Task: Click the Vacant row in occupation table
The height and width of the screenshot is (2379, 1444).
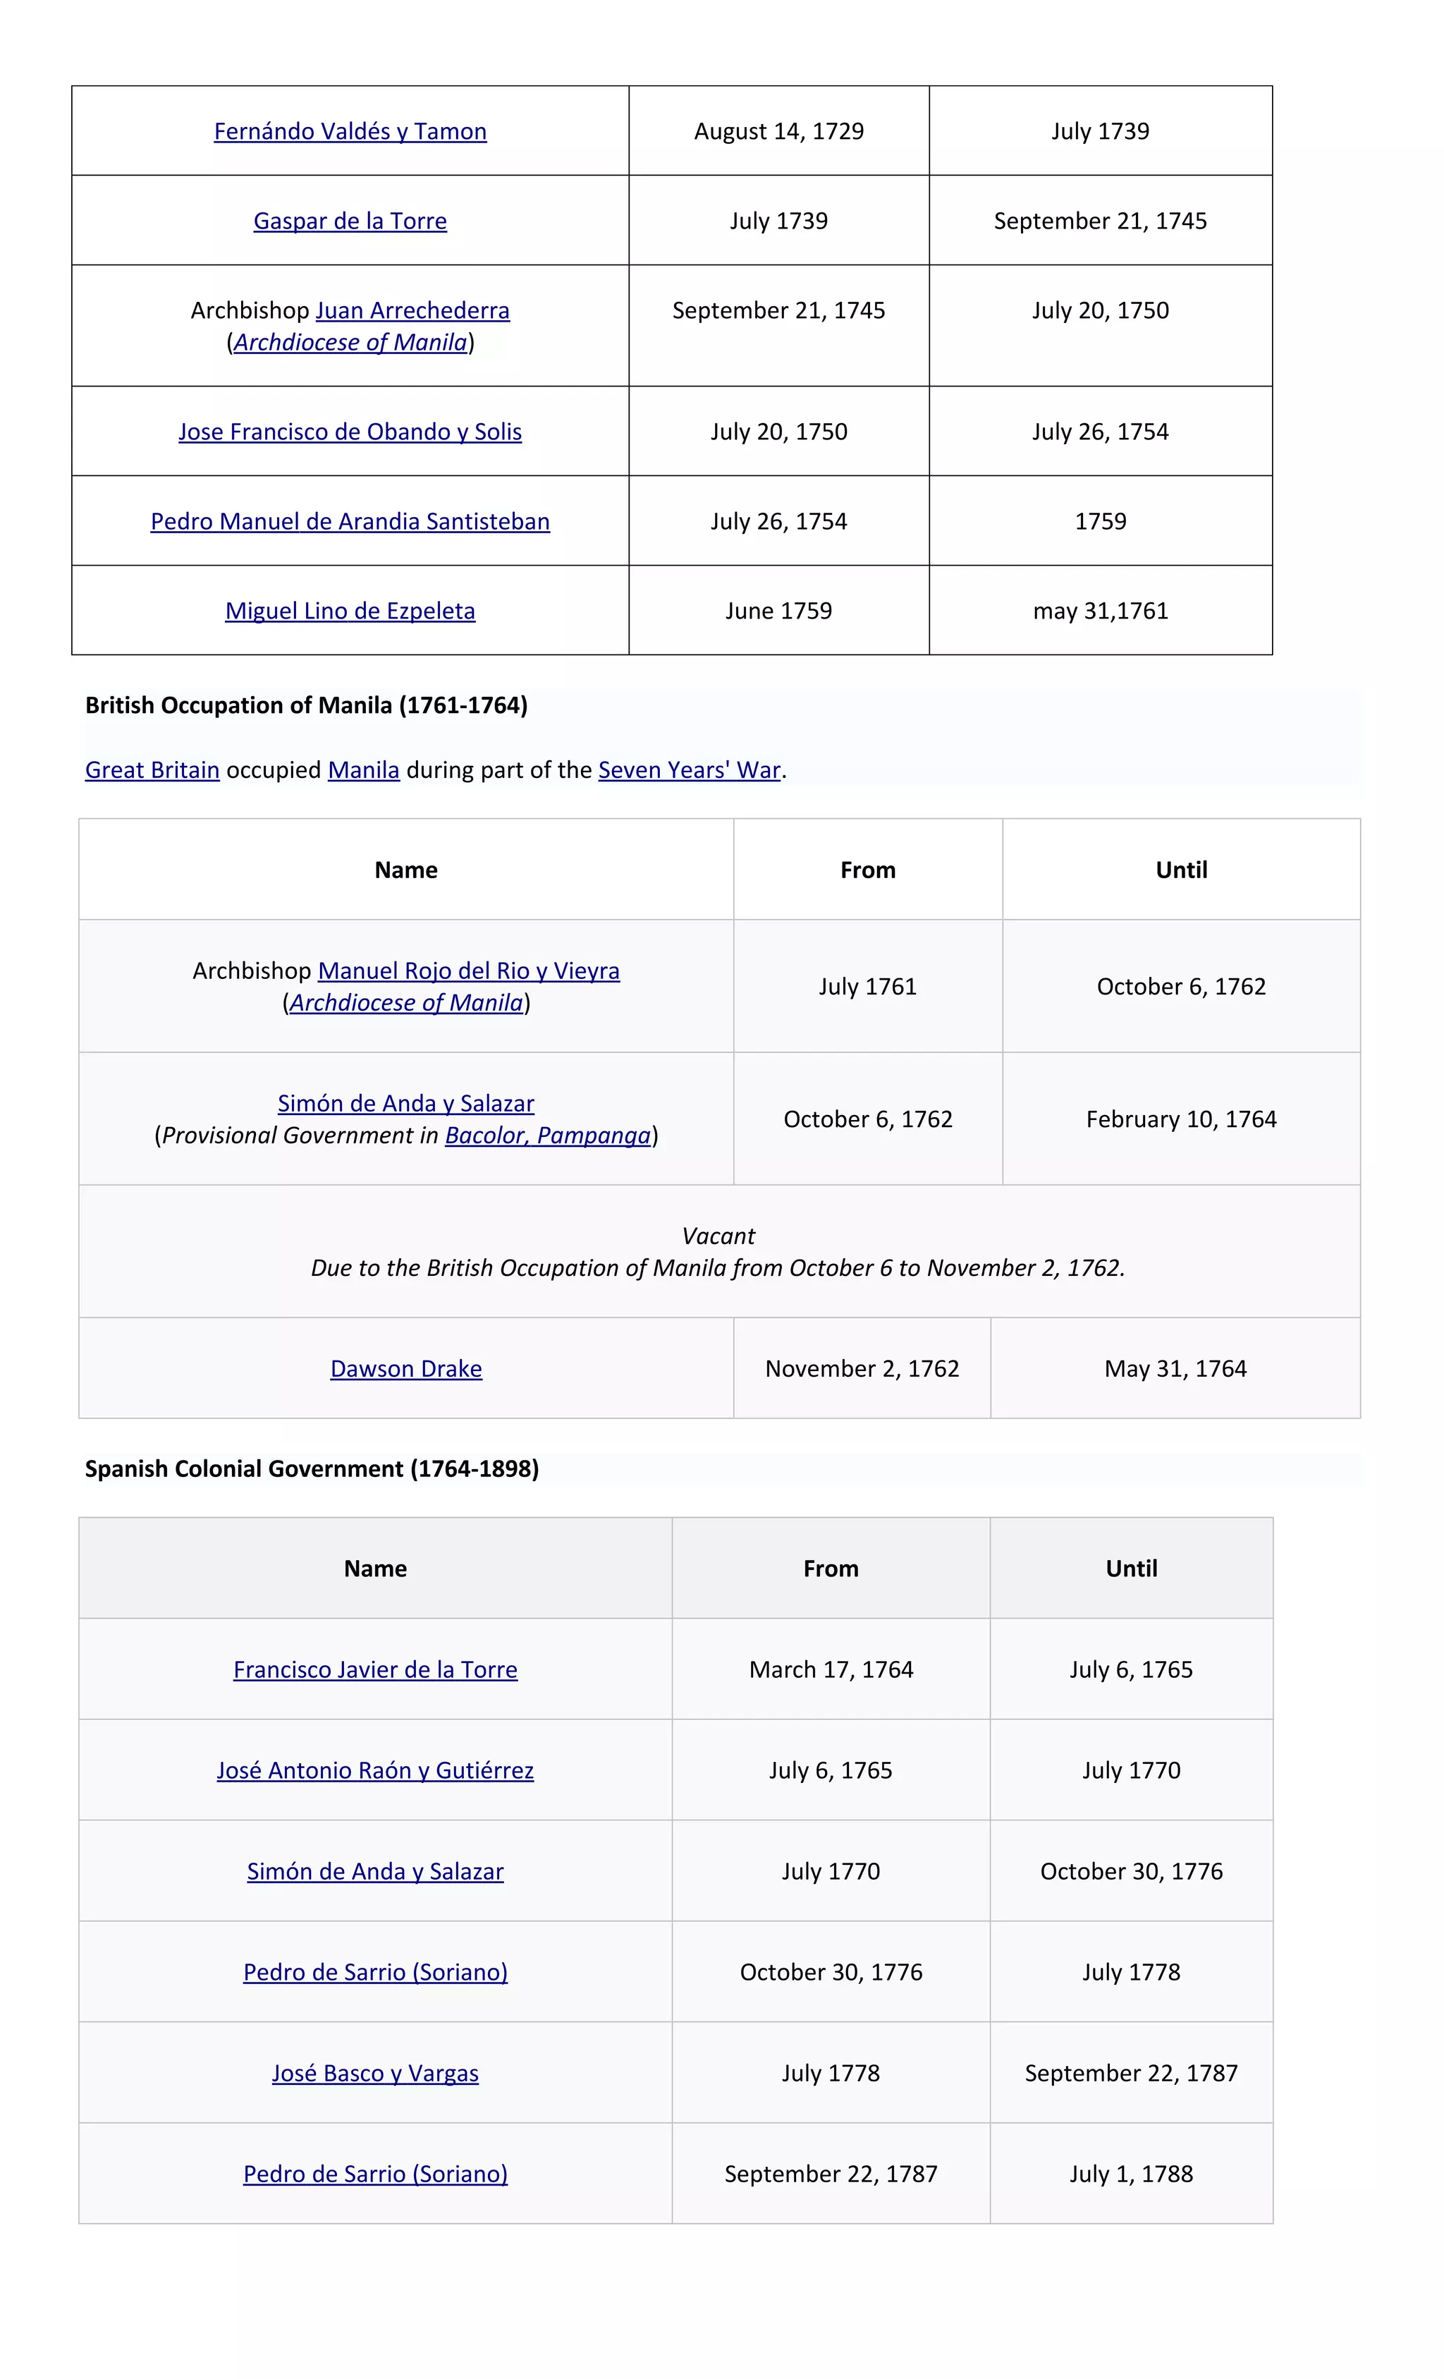Action: (719, 1251)
